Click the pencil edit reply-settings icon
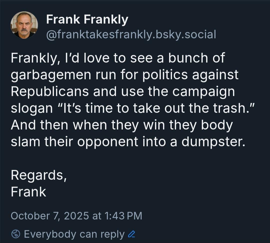 pyautogui.click(x=131, y=234)
